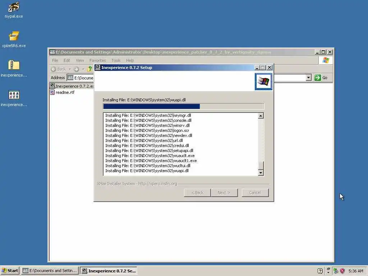The height and width of the screenshot is (276, 368).
Task: Click the log line for winsrv.dll
Action: (147, 125)
